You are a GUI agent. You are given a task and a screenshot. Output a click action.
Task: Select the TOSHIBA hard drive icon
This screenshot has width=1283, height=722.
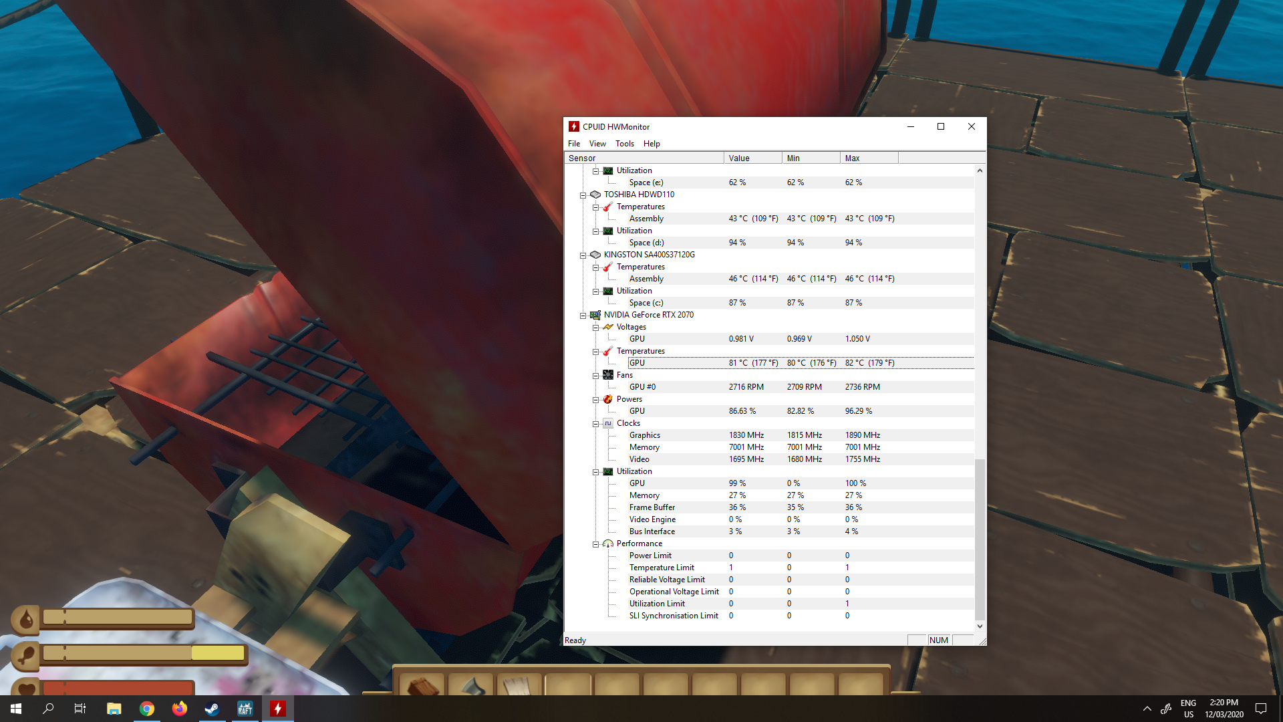pyautogui.click(x=595, y=195)
